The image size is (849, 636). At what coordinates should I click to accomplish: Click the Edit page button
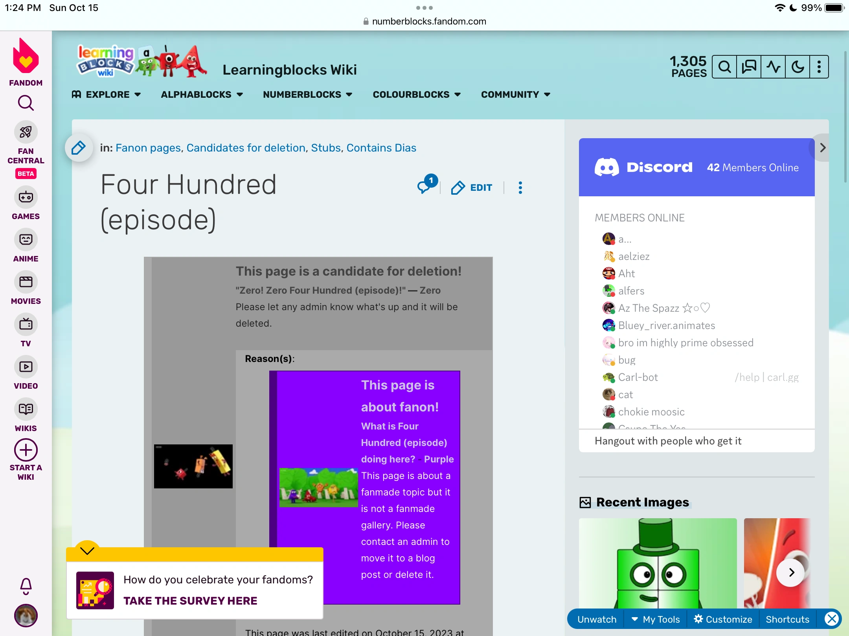pos(472,188)
